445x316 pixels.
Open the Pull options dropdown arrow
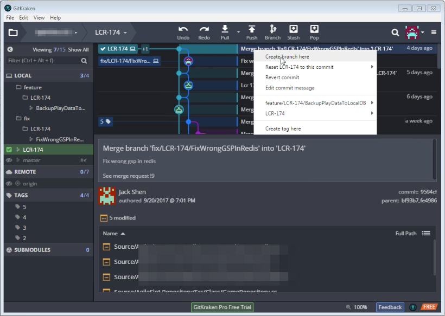238,32
